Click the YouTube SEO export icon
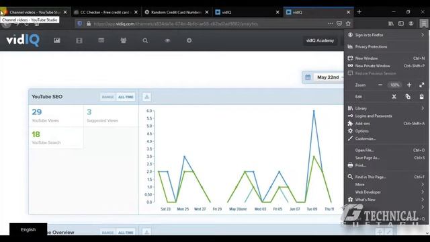 click(146, 97)
